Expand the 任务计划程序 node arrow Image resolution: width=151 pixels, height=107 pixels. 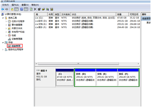point(6,21)
